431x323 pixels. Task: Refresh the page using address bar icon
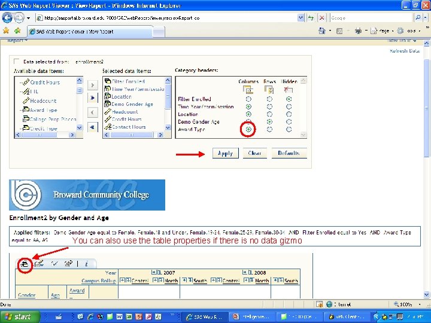click(311, 18)
